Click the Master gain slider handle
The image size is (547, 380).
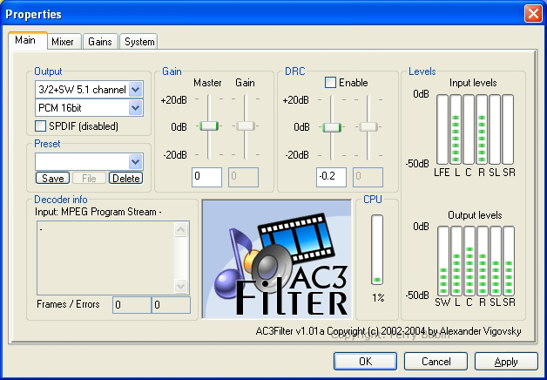[x=208, y=126]
